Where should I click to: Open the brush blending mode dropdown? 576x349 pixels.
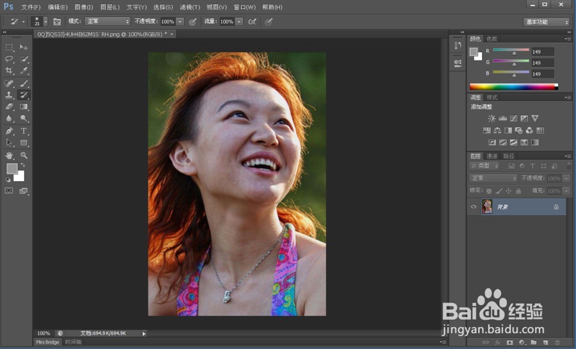pos(107,21)
